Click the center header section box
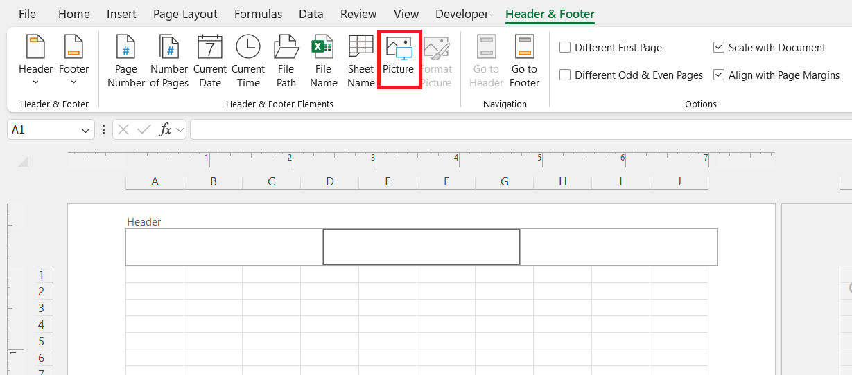This screenshot has height=375, width=852. 421,247
